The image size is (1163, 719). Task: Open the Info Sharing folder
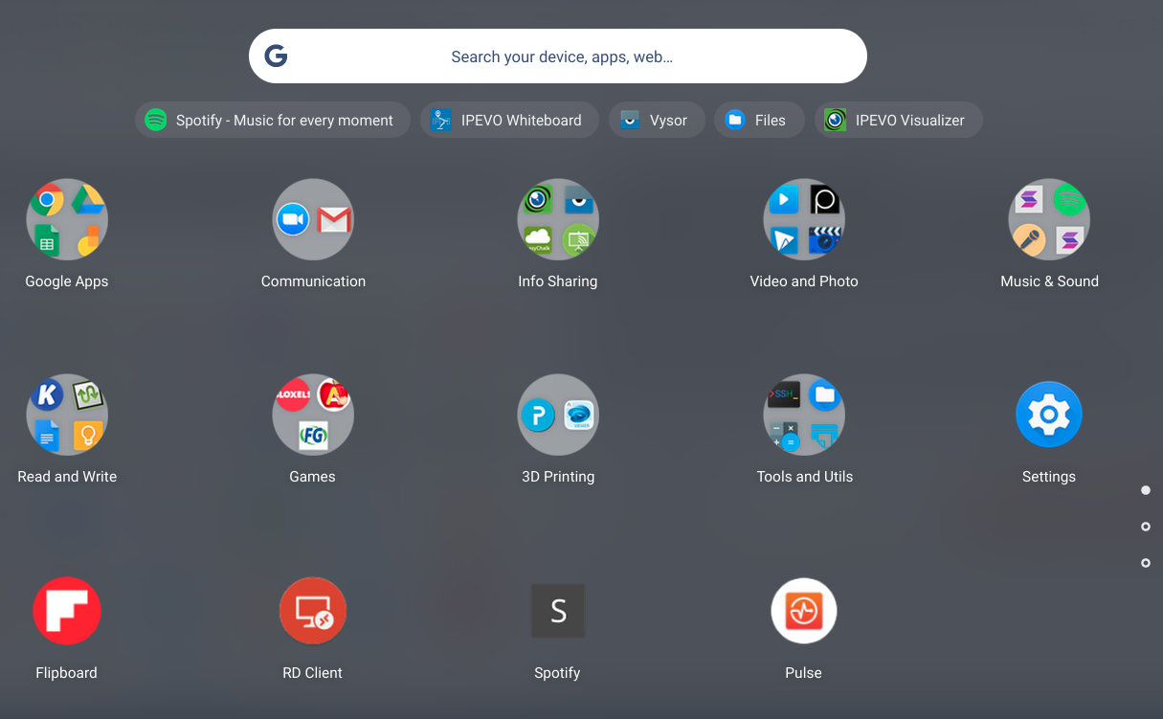[558, 219]
